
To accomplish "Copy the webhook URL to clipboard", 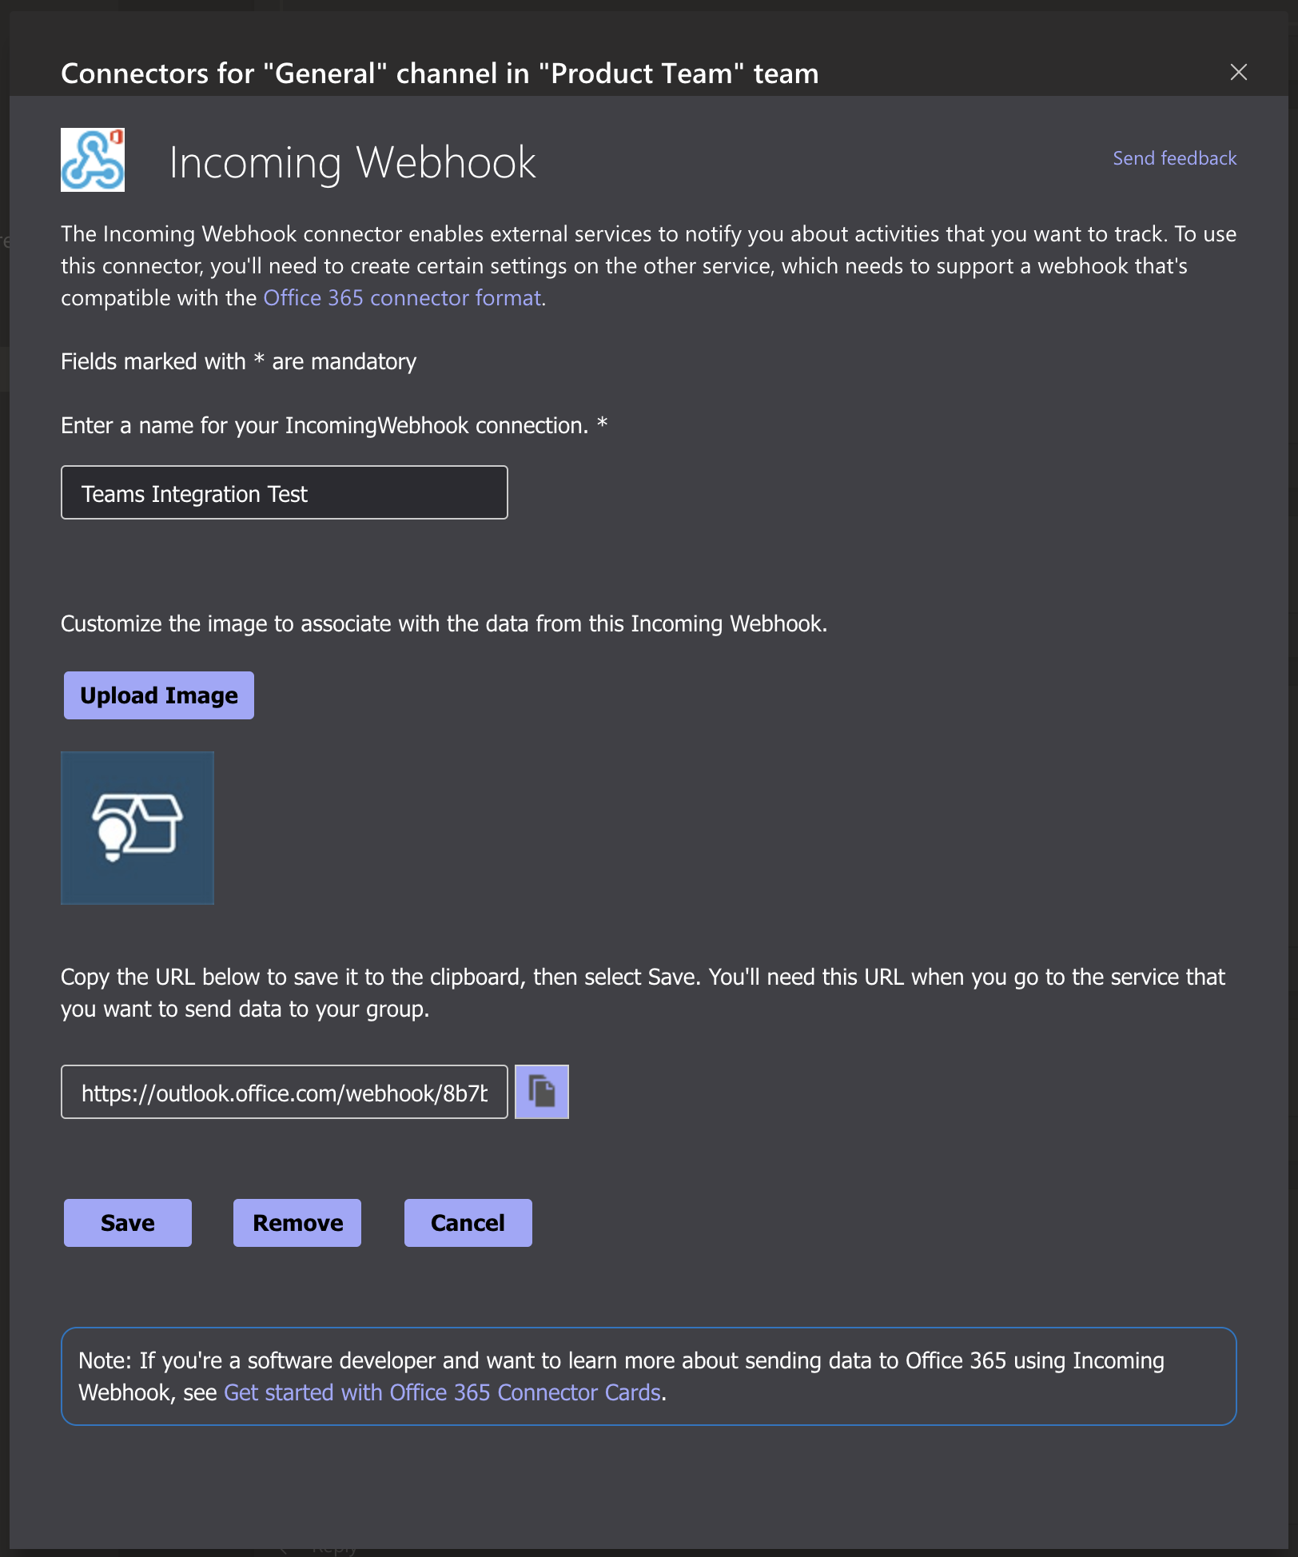I will pos(541,1092).
